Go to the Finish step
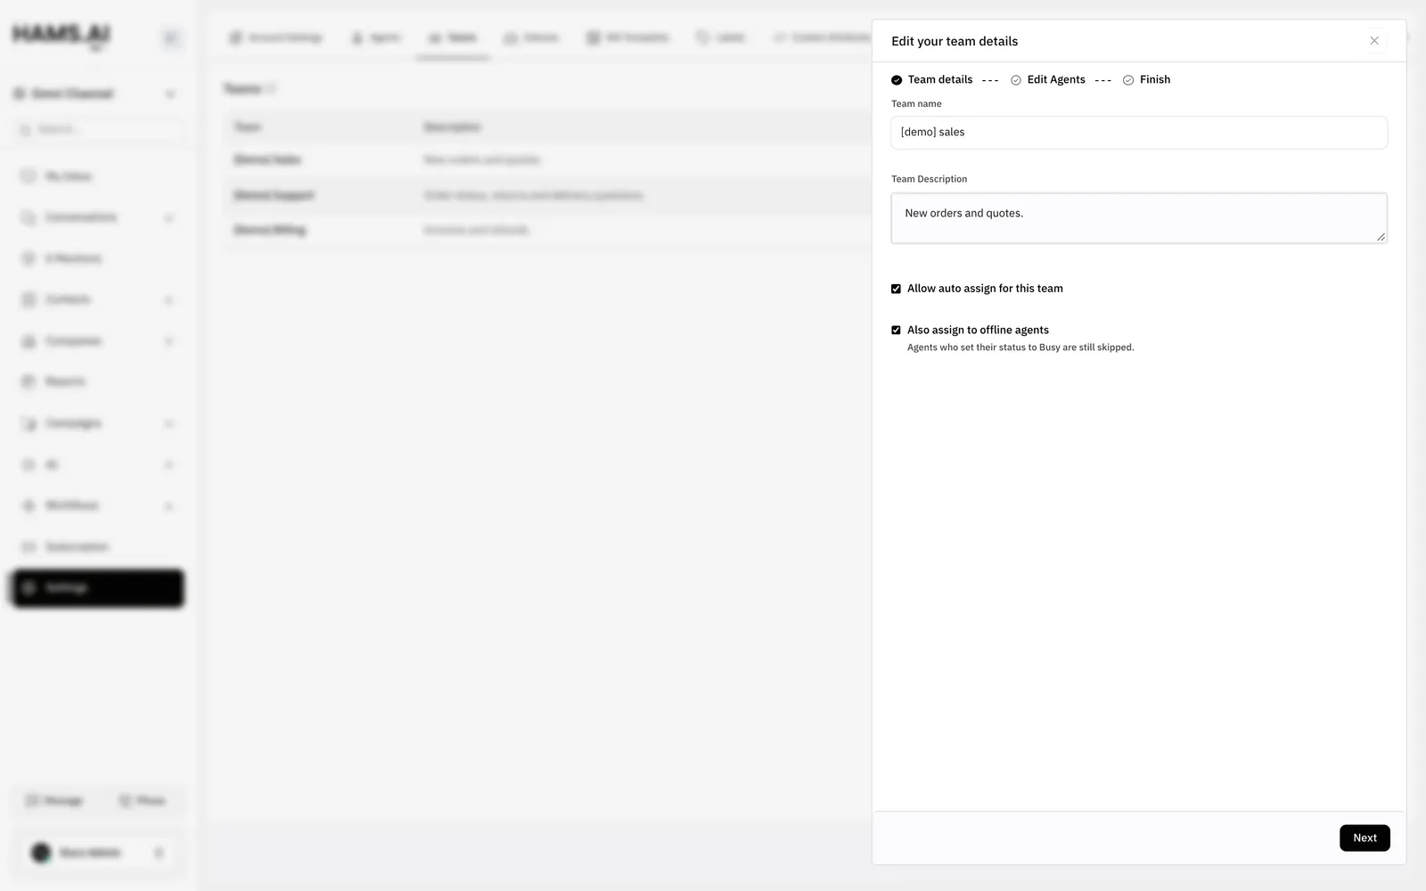The height and width of the screenshot is (891, 1426). coord(1147,79)
